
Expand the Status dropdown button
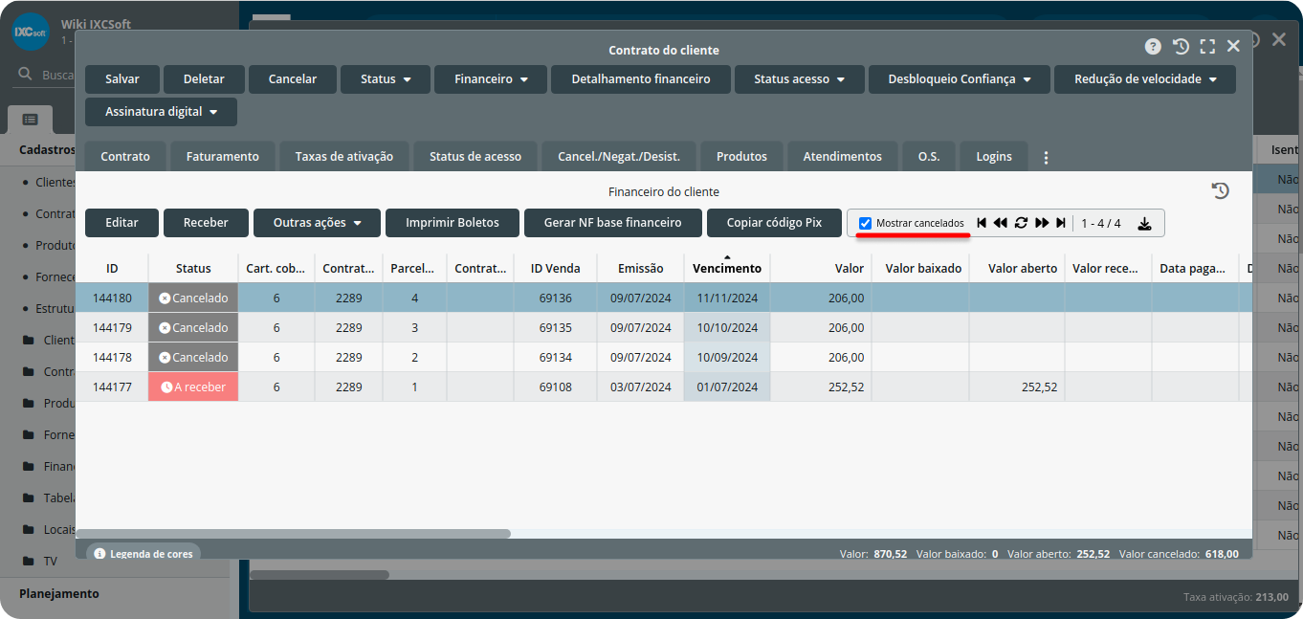point(386,79)
